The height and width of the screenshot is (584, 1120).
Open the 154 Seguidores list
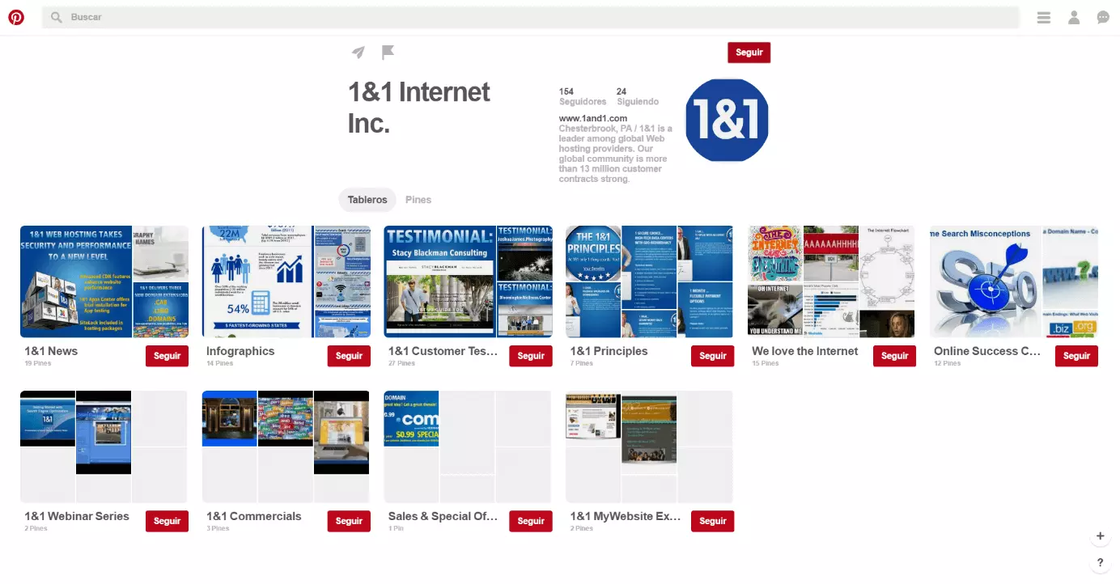click(x=583, y=97)
